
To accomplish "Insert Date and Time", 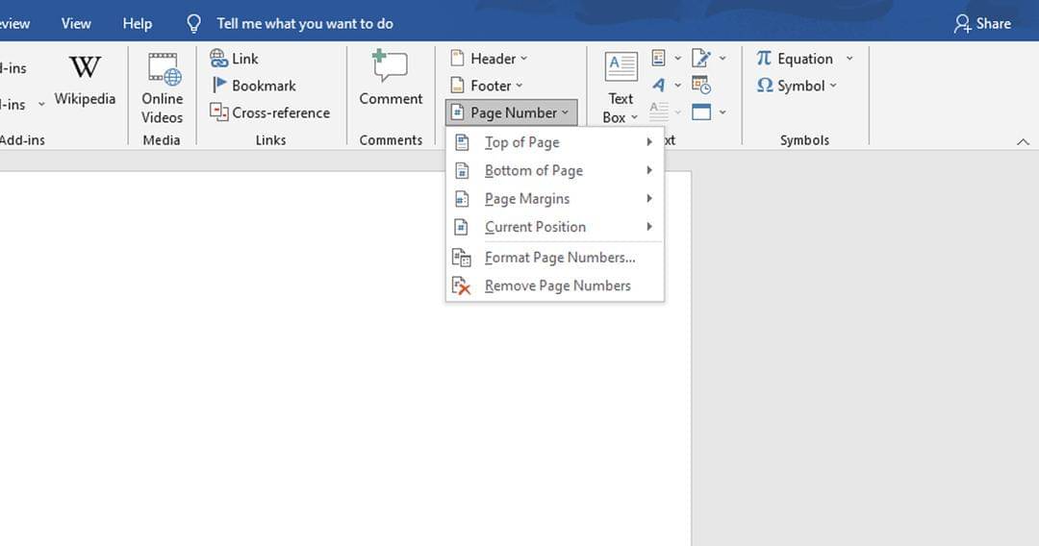I will click(701, 86).
